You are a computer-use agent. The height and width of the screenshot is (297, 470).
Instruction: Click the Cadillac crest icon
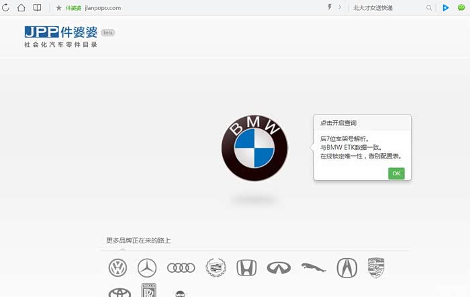(x=216, y=267)
